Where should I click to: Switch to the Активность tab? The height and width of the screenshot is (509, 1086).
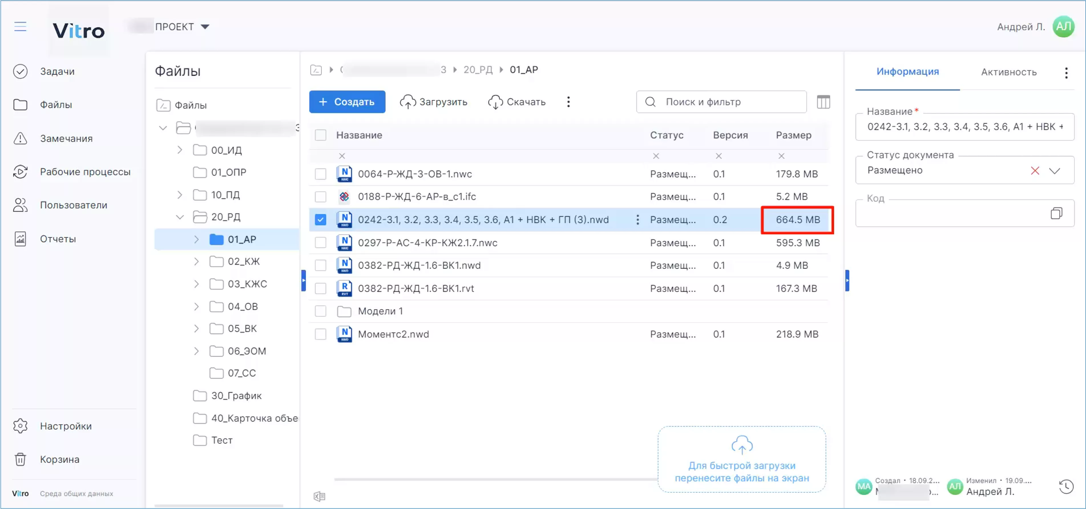point(1008,72)
